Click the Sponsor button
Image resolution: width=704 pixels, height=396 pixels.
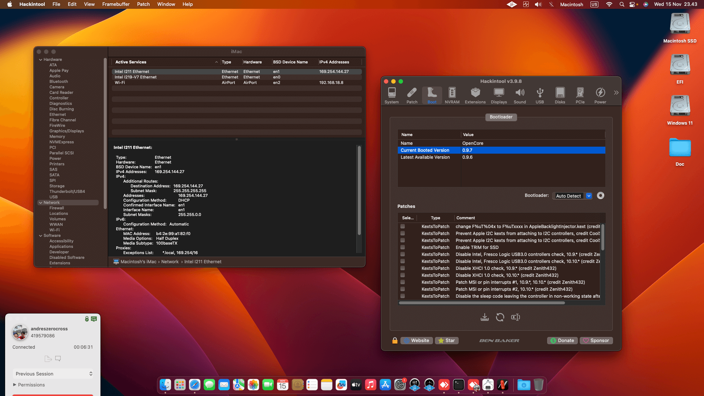tap(596, 341)
